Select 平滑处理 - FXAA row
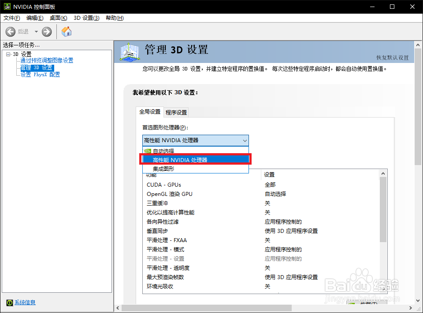 [x=261, y=240]
